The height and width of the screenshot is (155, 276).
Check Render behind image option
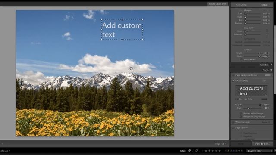click(241, 113)
